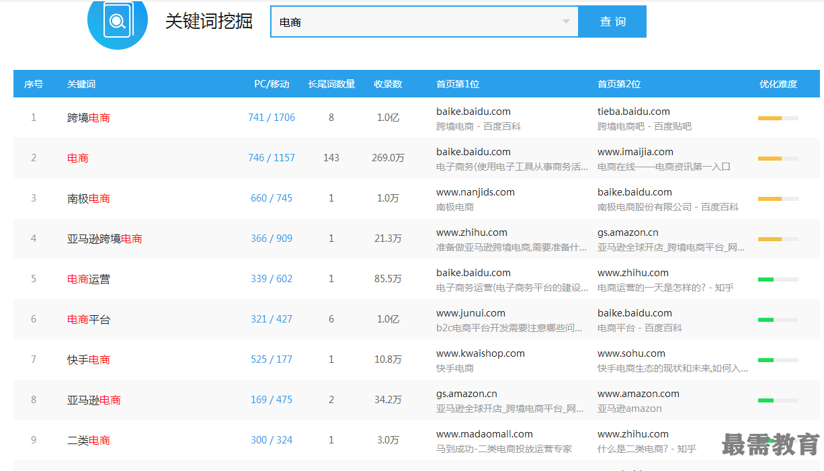
Task: Click the 21.3万 indexed count
Action: coord(388,239)
